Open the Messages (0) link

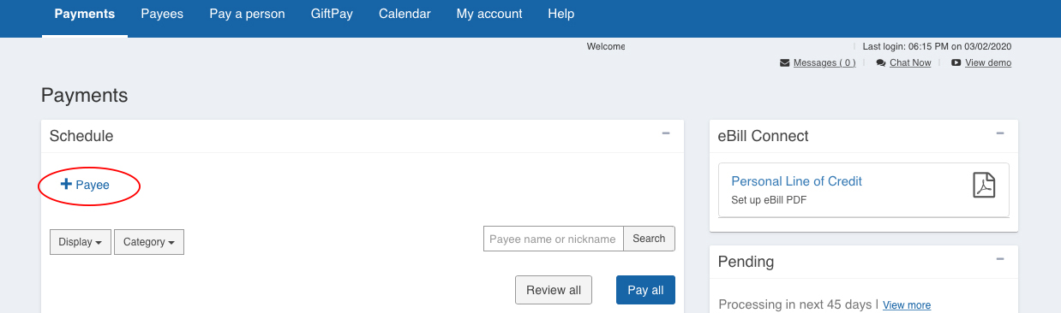coord(824,63)
